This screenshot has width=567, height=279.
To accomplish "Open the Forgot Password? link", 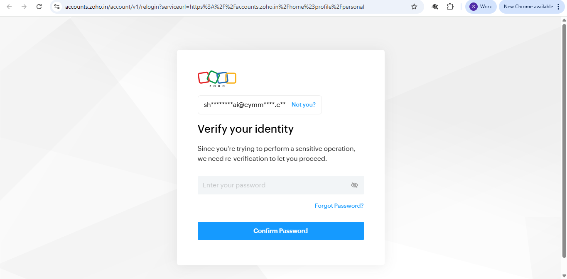I will coord(339,206).
